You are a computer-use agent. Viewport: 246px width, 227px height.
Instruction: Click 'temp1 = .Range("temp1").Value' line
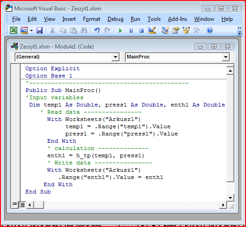(118, 126)
